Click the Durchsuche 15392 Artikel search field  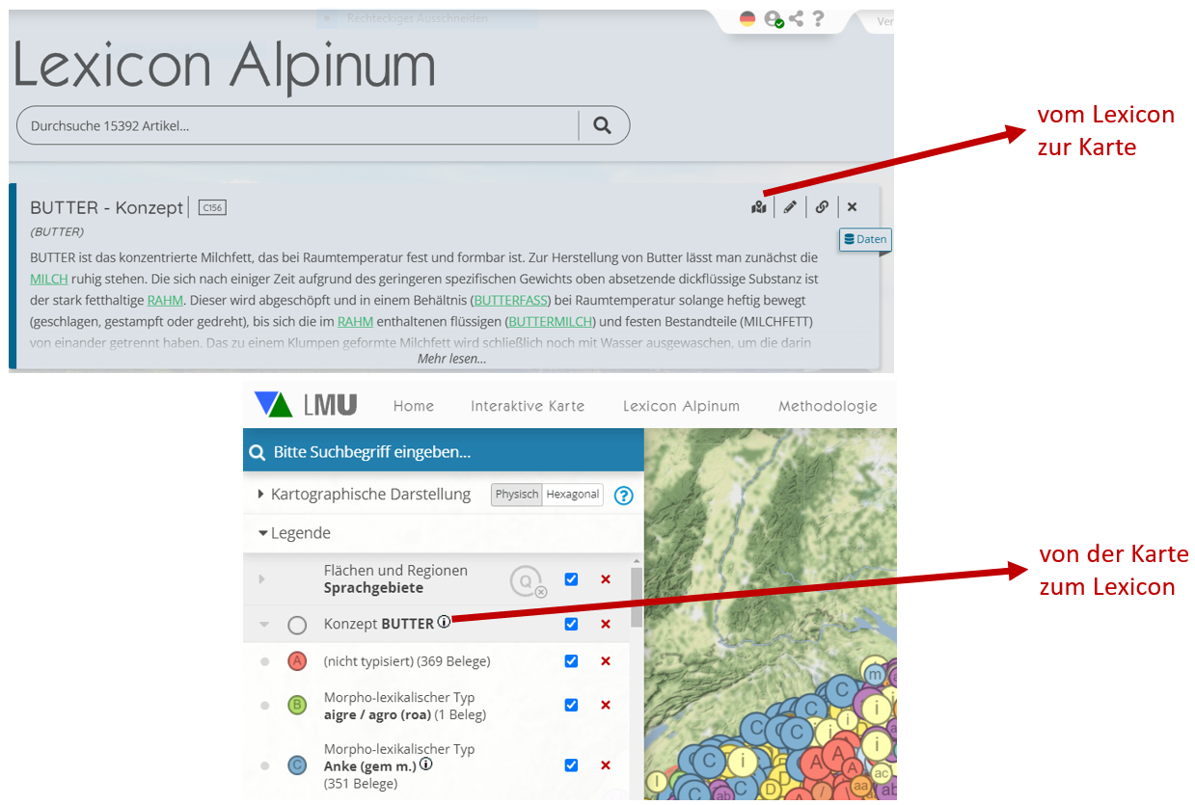click(299, 125)
